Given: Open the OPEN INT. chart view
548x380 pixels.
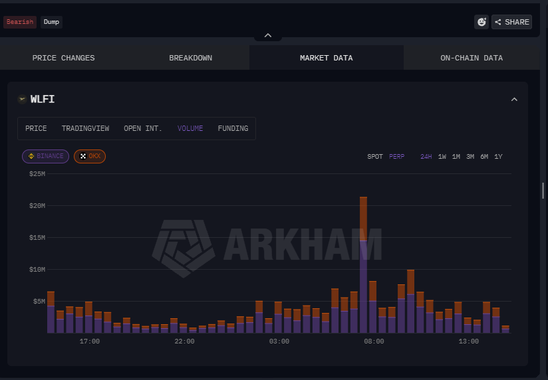Looking at the screenshot, I should [143, 128].
